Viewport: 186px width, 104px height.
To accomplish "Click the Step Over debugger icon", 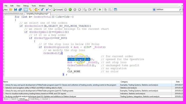I will pyautogui.click(x=90, y=10).
